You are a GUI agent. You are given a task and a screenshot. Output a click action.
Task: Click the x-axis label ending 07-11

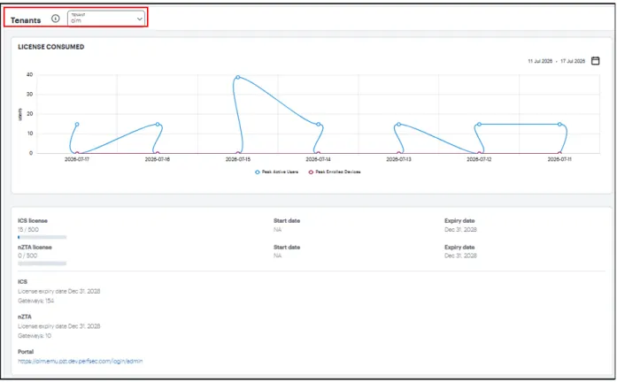point(559,159)
